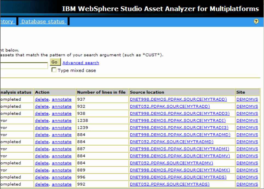Annotate the file with 932 lines
The image size is (264, 189).
point(61,107)
